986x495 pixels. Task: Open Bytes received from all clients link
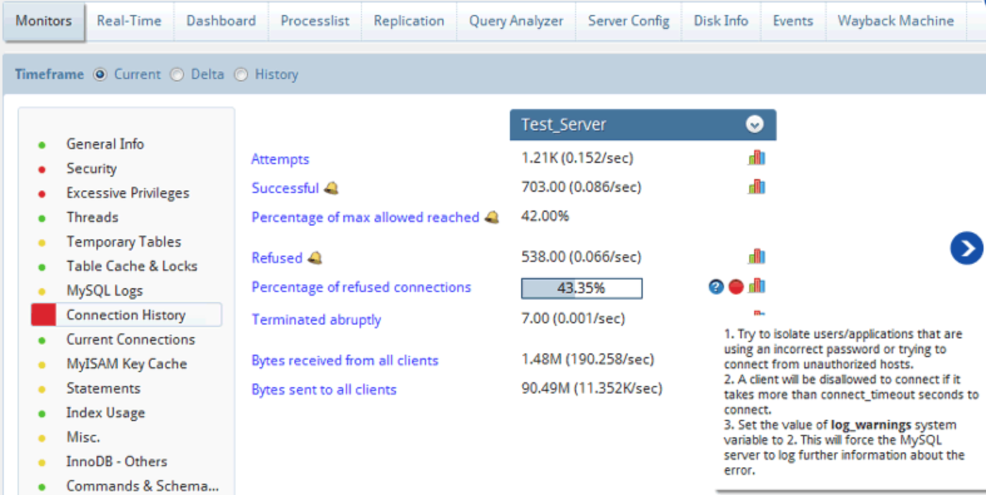345,360
